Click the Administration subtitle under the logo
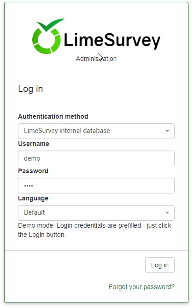The height and width of the screenshot is (308, 194). (x=96, y=59)
